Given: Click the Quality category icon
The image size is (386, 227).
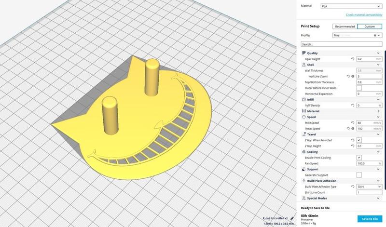Looking at the screenshot, I should pos(304,53).
